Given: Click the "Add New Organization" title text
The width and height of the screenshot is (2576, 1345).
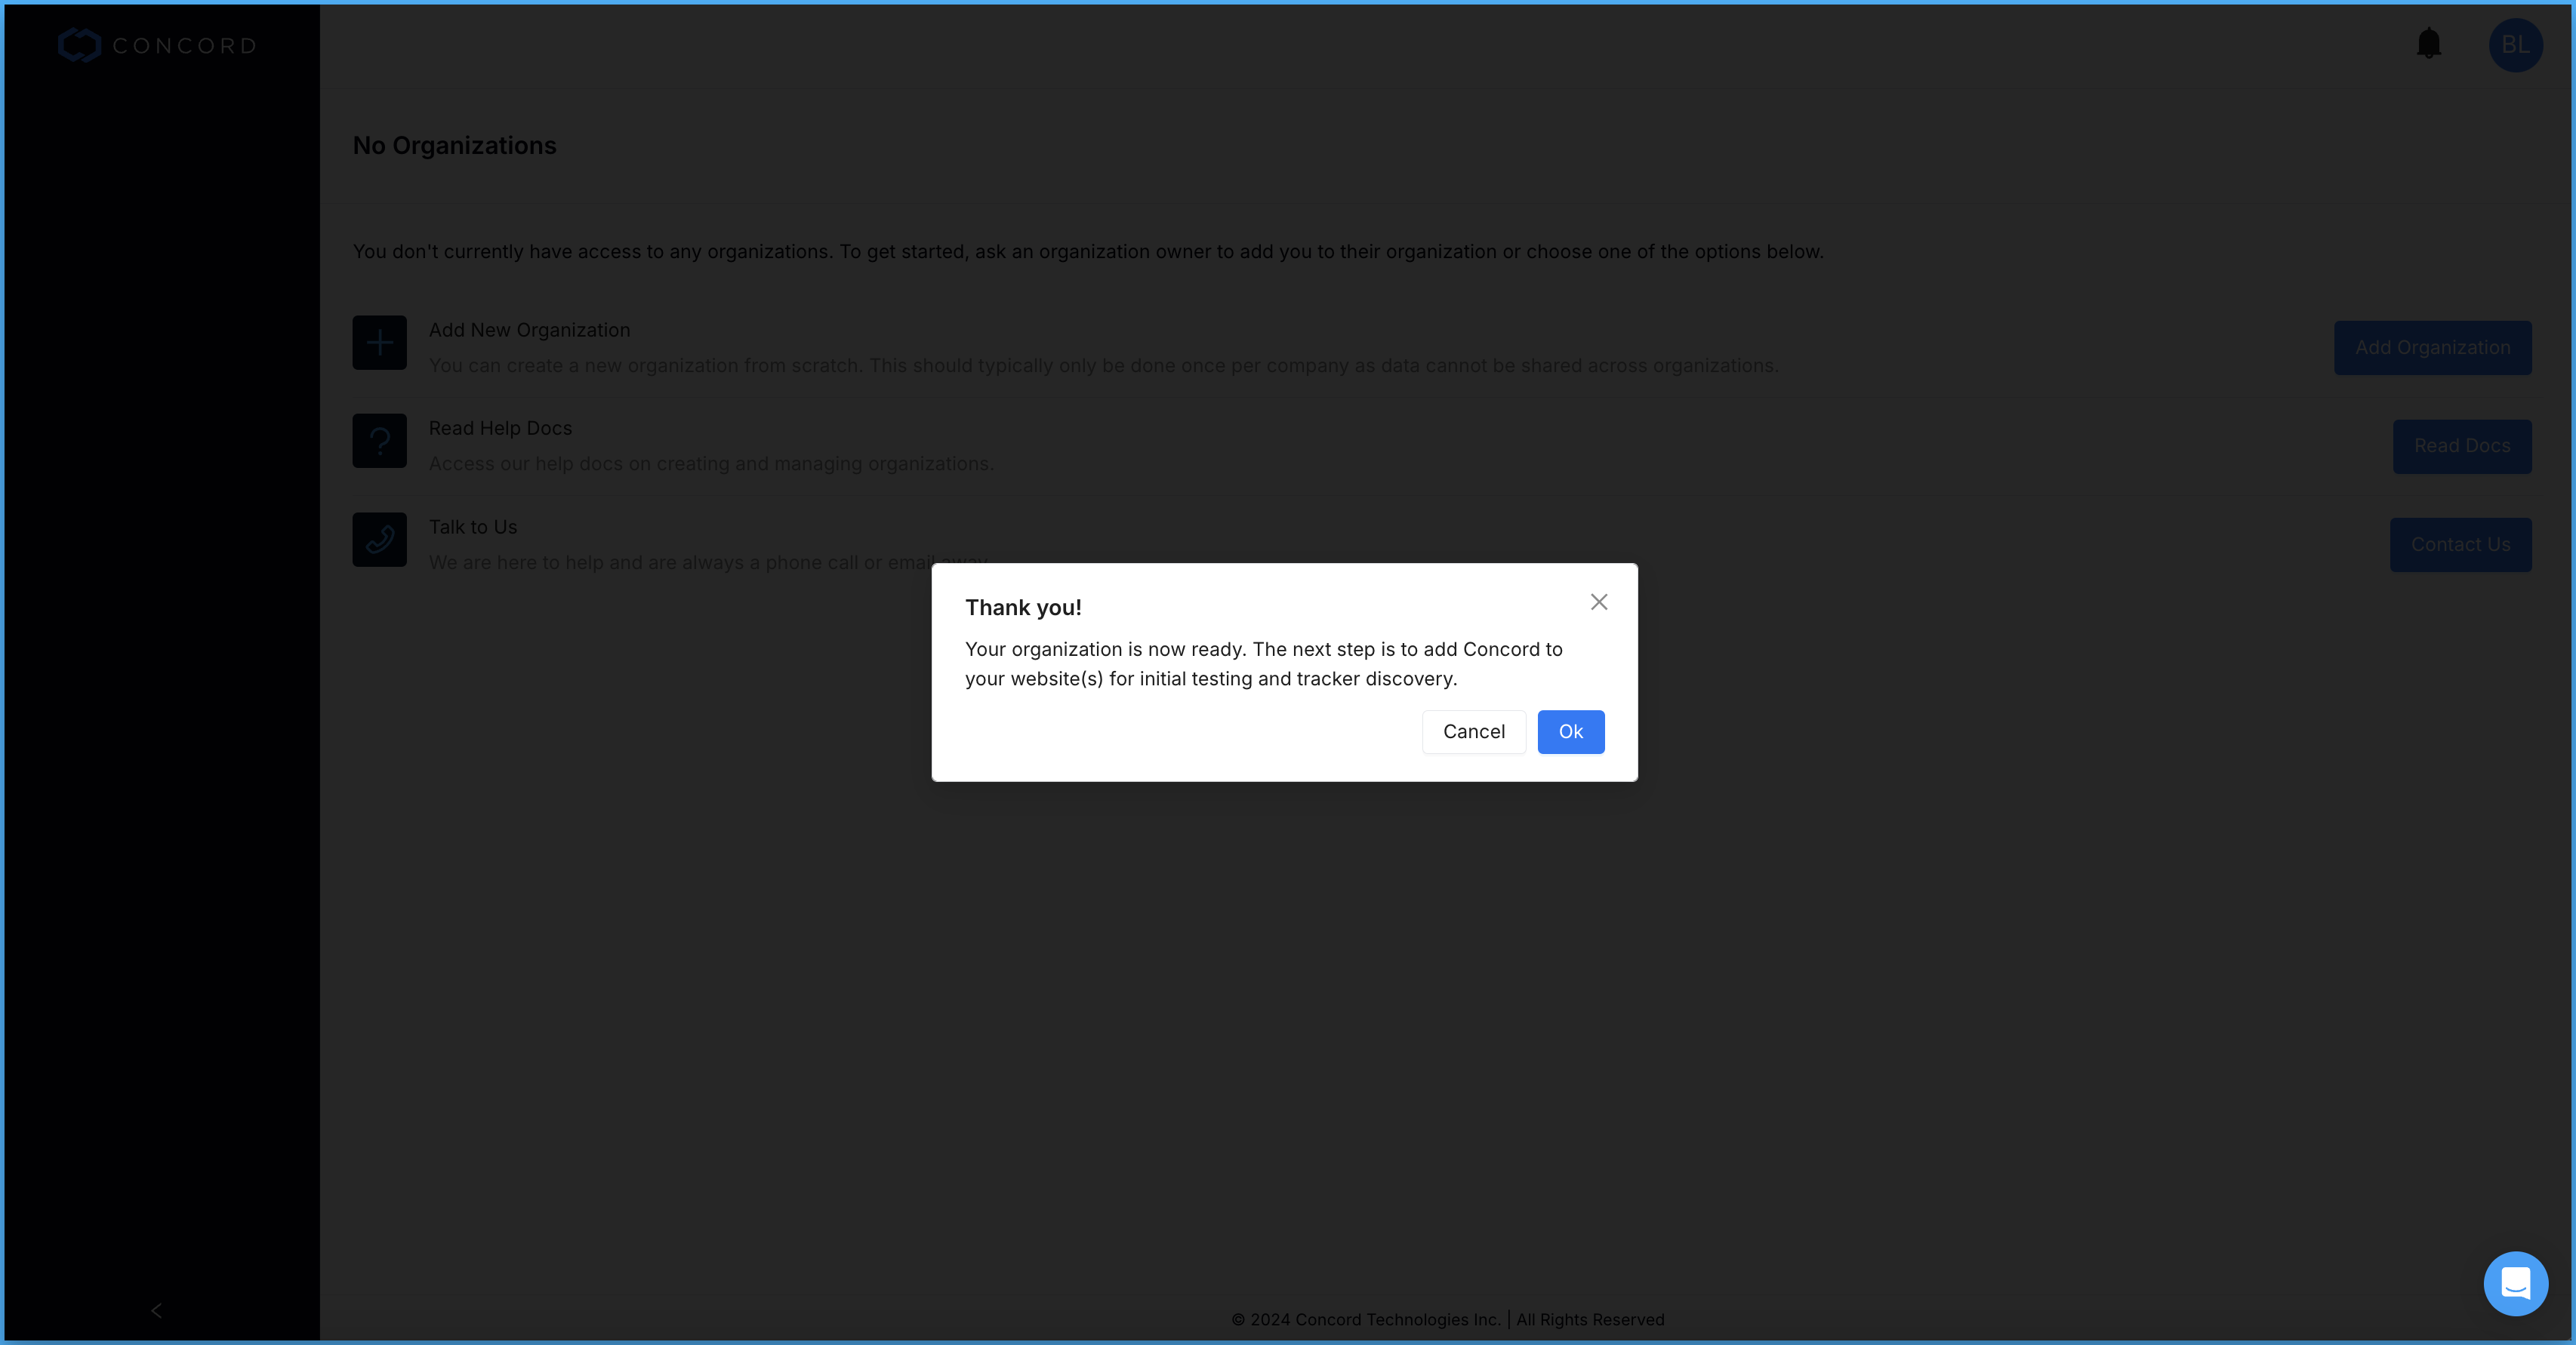Looking at the screenshot, I should coord(529,329).
